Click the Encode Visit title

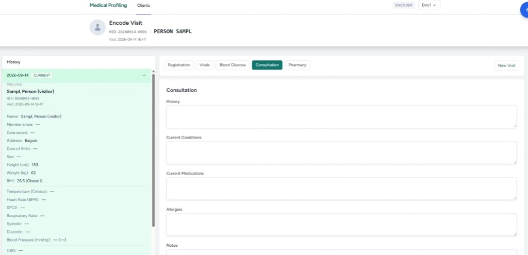click(x=126, y=23)
